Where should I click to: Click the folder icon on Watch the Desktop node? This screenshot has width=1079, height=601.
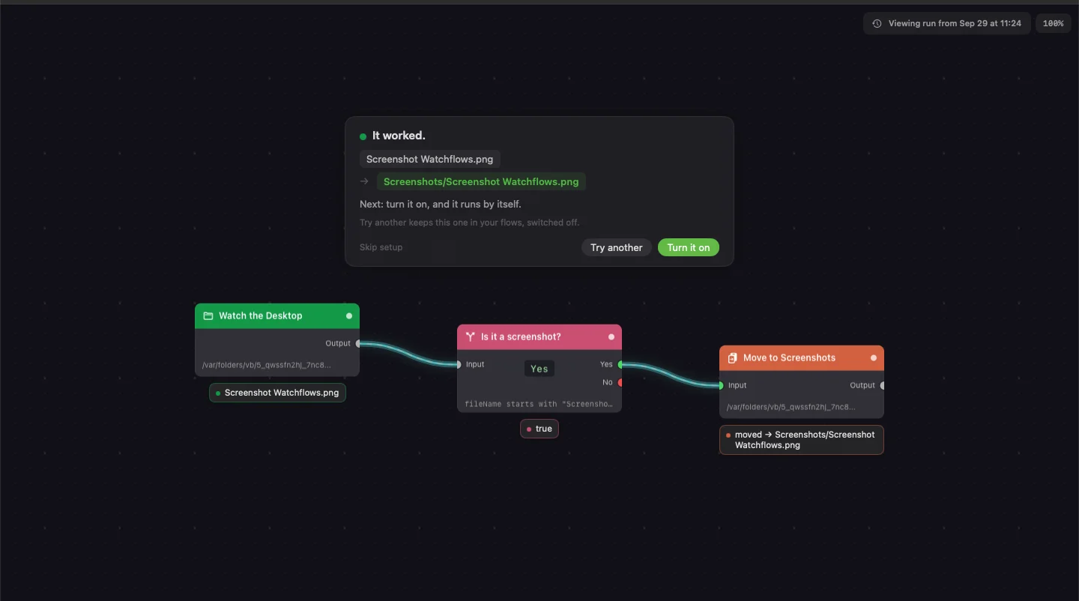(x=208, y=315)
